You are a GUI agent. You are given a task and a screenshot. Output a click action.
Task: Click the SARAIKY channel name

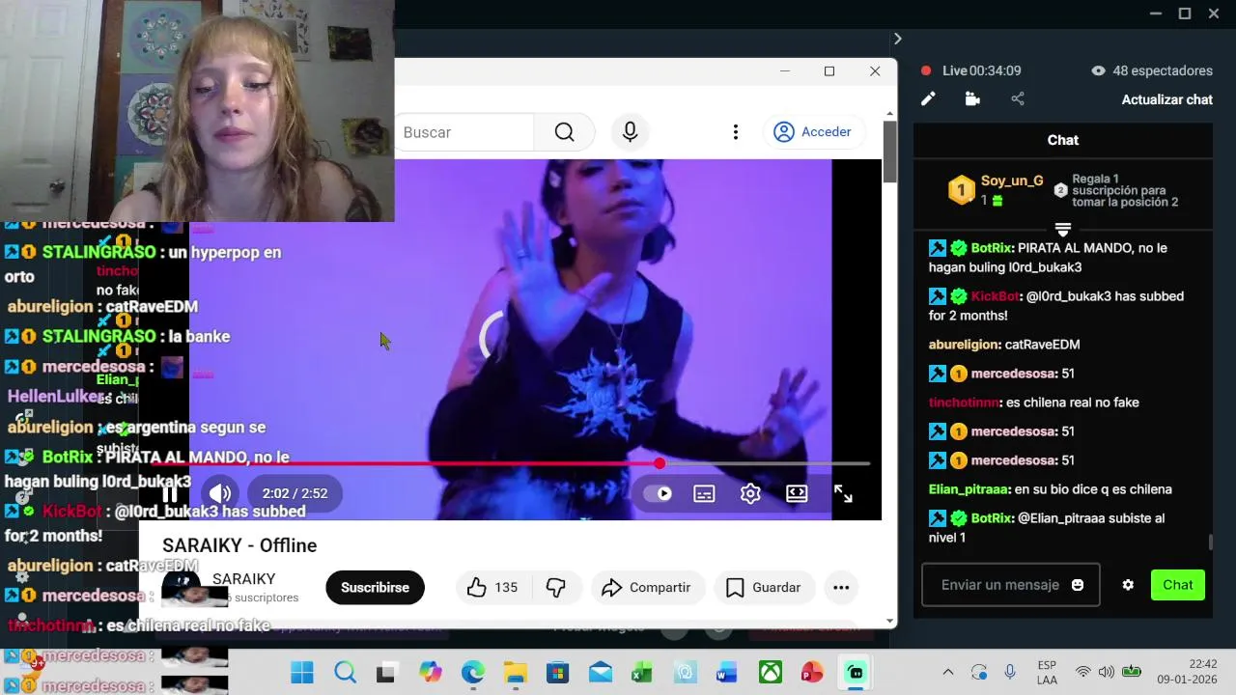point(244,579)
